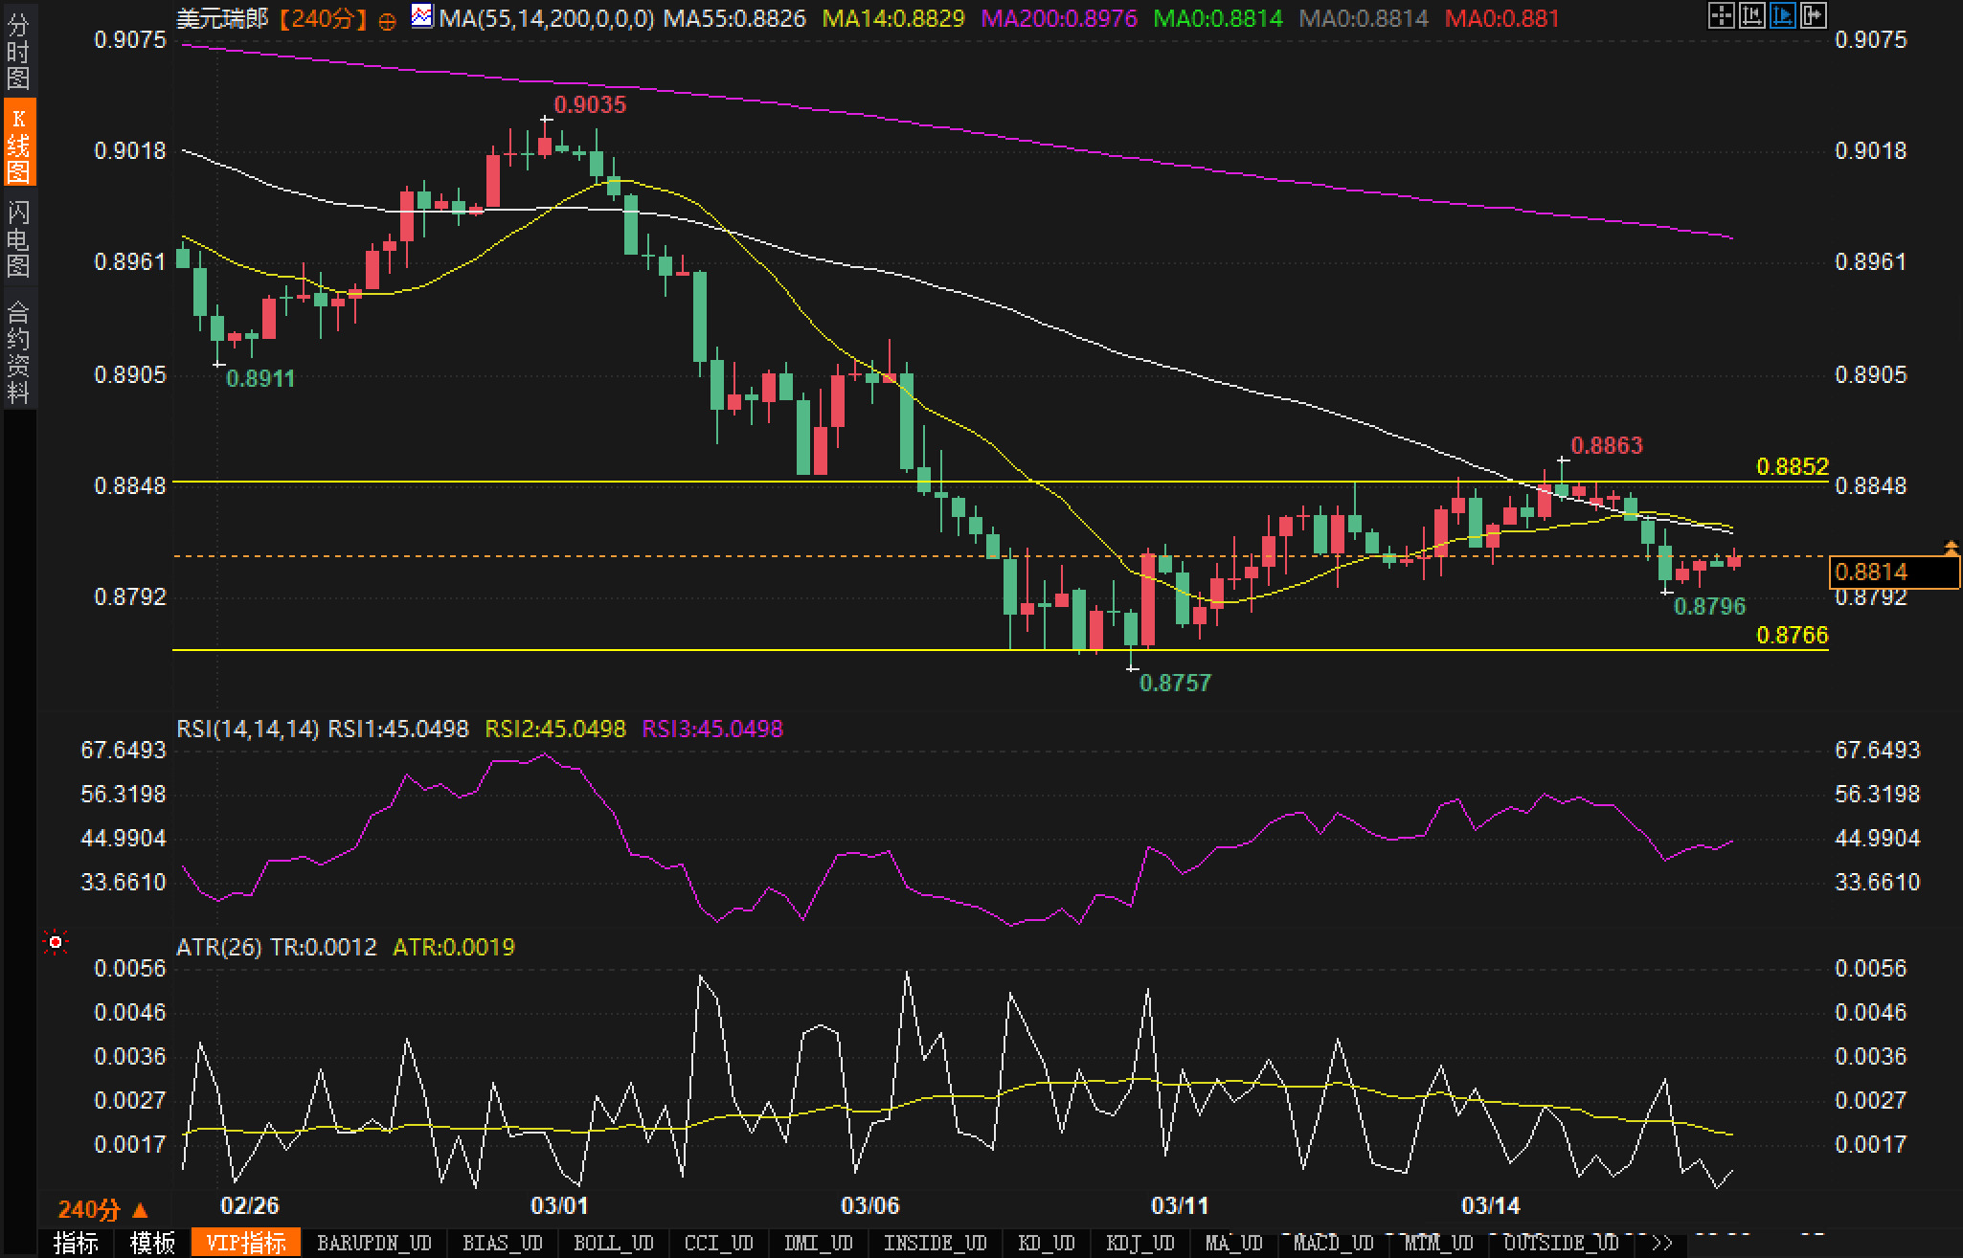
Task: Click the 03/06 date axis marker
Action: (x=869, y=1205)
